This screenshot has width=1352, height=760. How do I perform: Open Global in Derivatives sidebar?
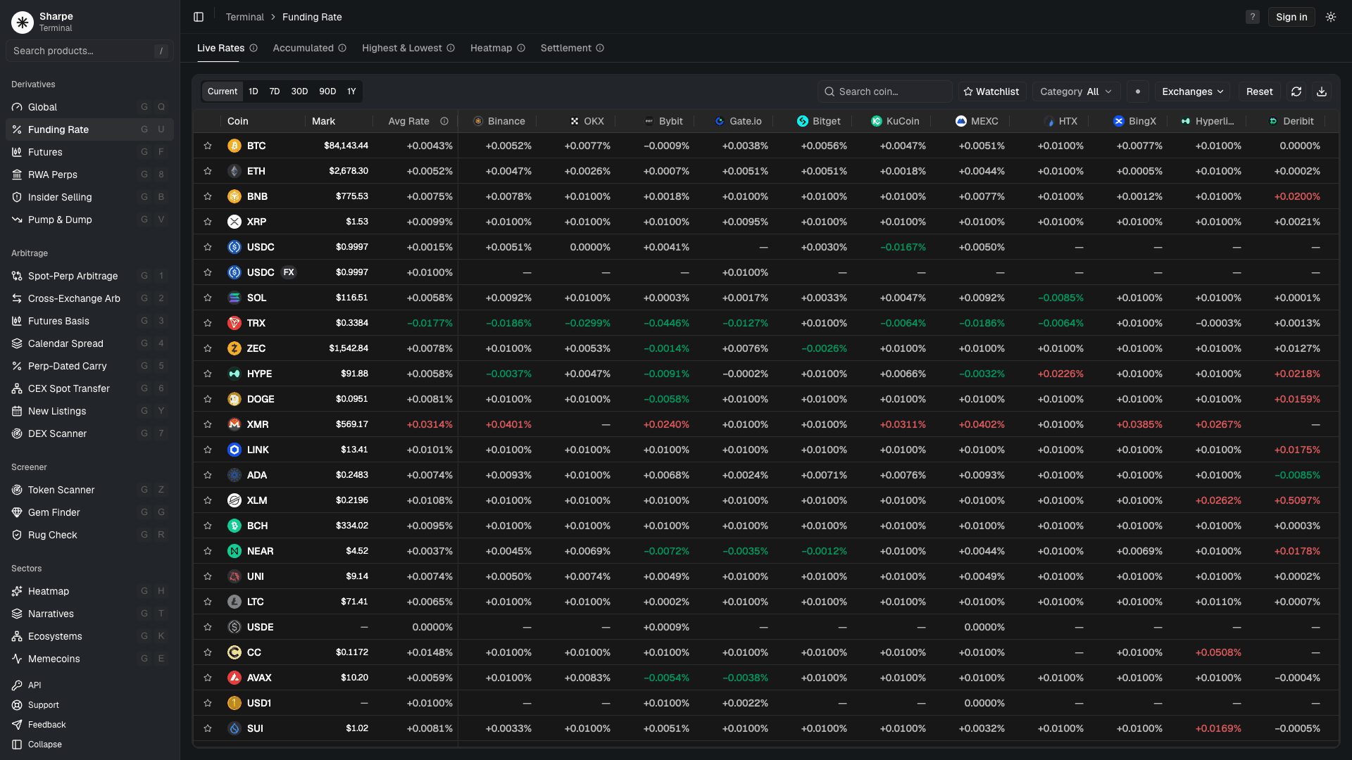[x=89, y=107]
